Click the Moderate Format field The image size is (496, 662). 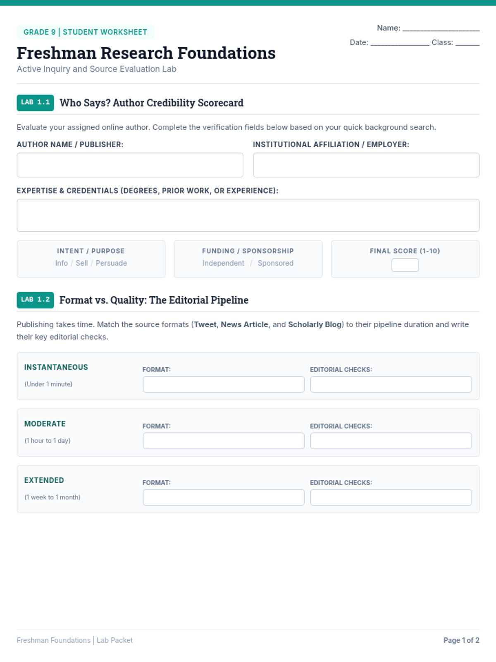tap(224, 441)
